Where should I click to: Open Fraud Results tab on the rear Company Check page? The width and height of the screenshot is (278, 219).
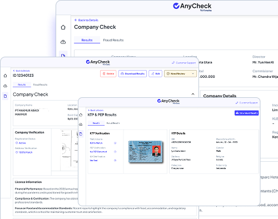tap(113, 40)
